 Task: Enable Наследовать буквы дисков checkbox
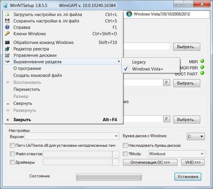(x=125, y=145)
